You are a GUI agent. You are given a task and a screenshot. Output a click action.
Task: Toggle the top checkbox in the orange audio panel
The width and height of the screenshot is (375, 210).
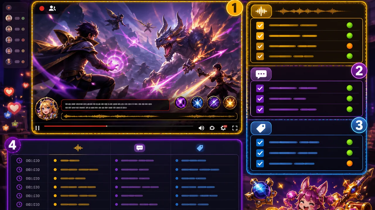[260, 25]
